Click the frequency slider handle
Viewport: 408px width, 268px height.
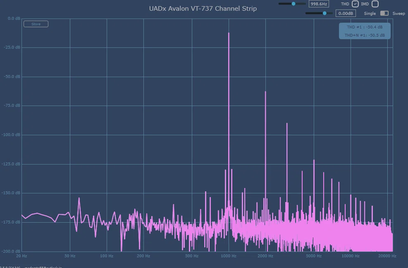pos(293,4)
